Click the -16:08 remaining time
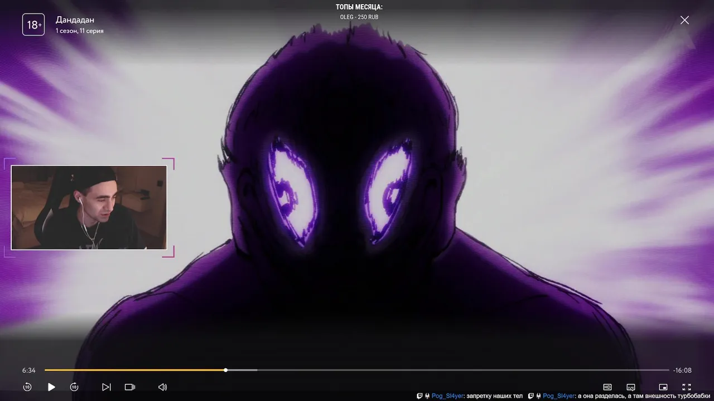 click(682, 370)
